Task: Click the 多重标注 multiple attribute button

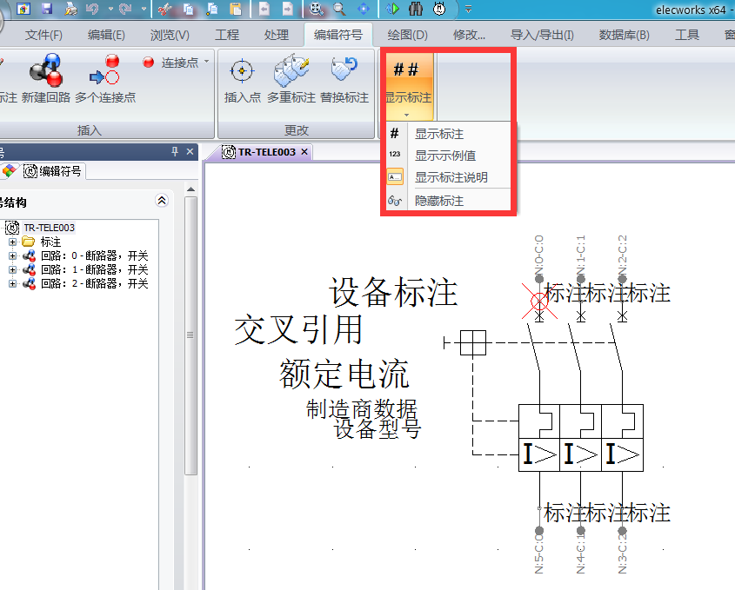Action: 291,77
